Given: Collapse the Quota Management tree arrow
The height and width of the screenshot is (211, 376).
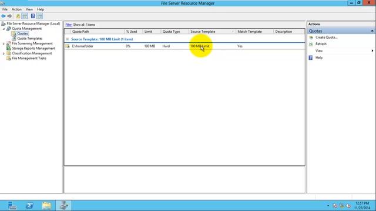Looking at the screenshot, I should click(x=4, y=29).
